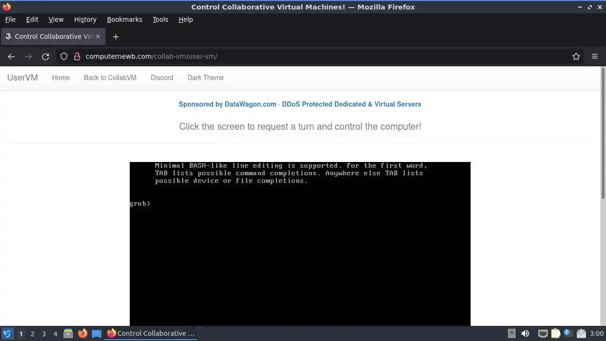
Task: Open the Discord nav link
Action: [x=162, y=78]
